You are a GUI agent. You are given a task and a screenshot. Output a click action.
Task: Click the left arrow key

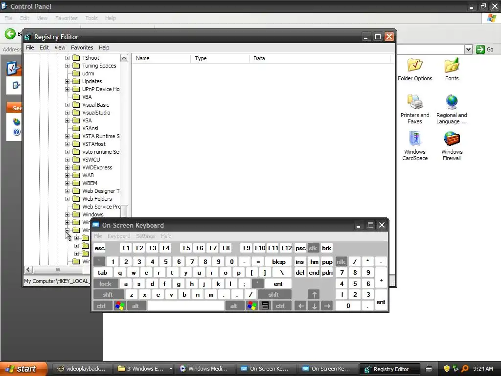click(x=301, y=305)
